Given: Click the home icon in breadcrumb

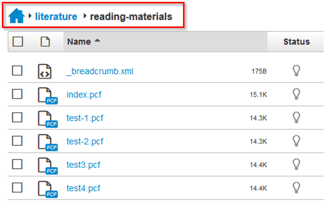Looking at the screenshot, I should coord(16,16).
